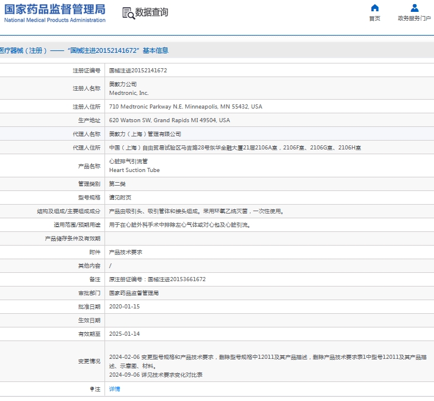The image size is (434, 401).
Task: Click production address 620 Watson SW, Grand Rapids
Action: (169, 120)
